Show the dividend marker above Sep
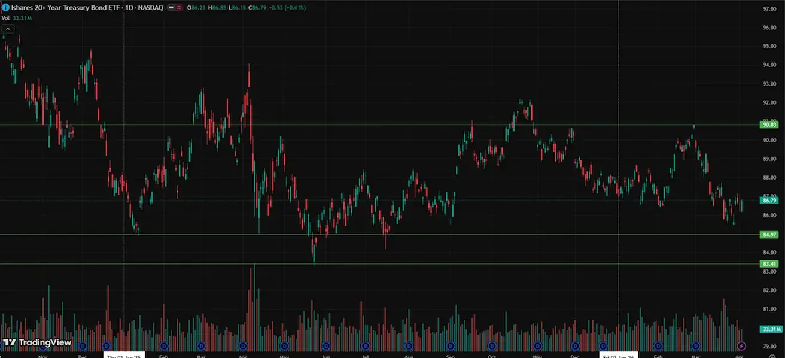 pos(450,346)
